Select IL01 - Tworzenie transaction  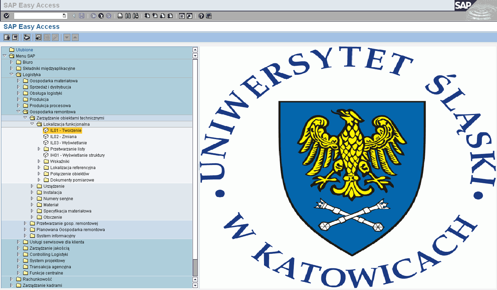(66, 131)
